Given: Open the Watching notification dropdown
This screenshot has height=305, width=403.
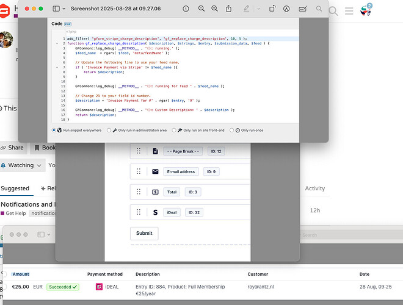Looking at the screenshot, I should click(x=21, y=165).
